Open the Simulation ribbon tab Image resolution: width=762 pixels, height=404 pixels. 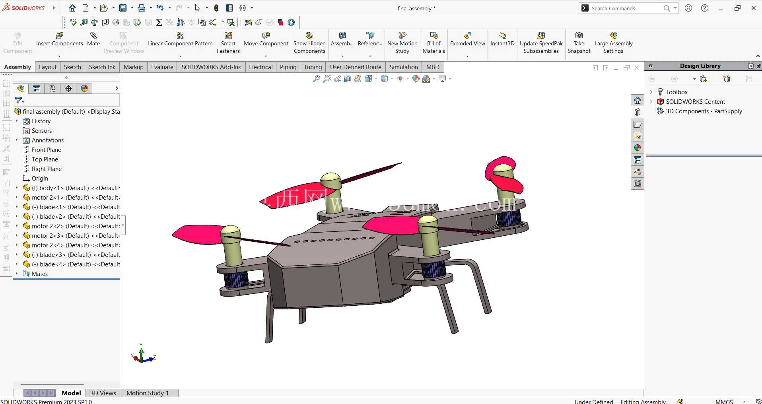pyautogui.click(x=404, y=67)
